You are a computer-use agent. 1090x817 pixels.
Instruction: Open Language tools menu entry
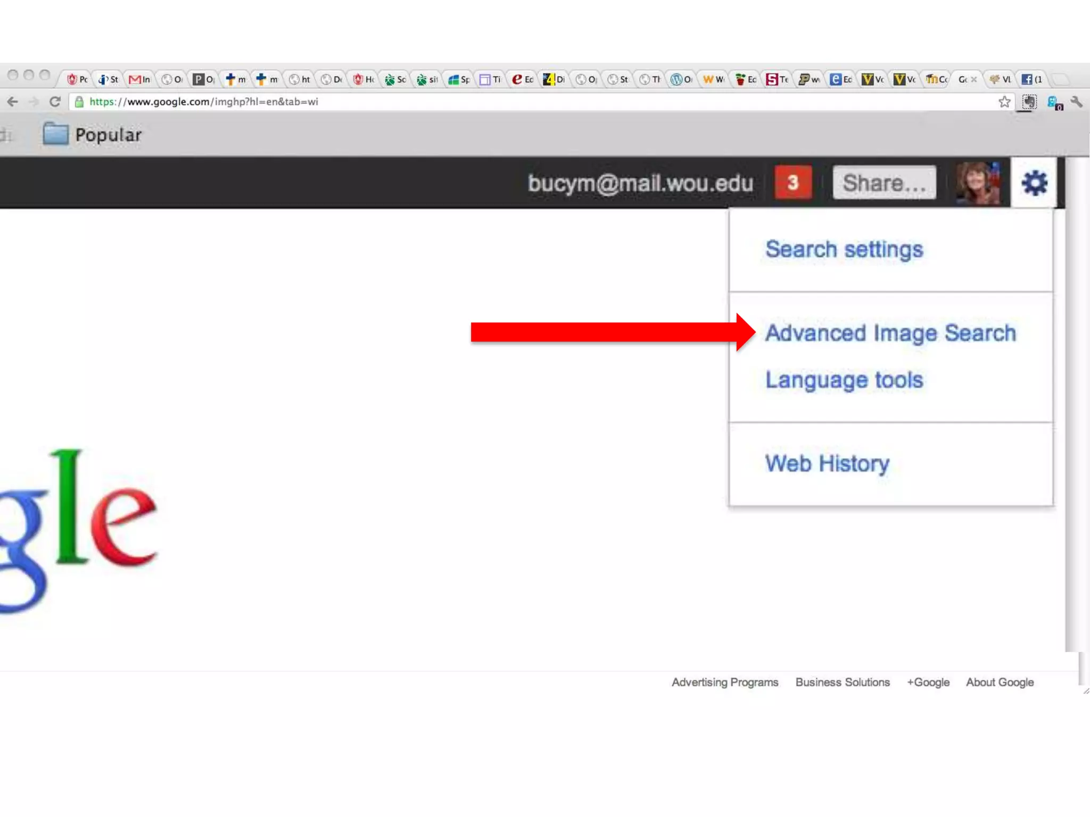844,380
